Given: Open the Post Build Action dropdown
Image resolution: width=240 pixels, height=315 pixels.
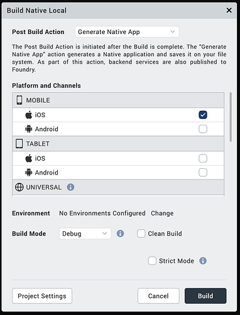Looking at the screenshot, I should (127, 32).
